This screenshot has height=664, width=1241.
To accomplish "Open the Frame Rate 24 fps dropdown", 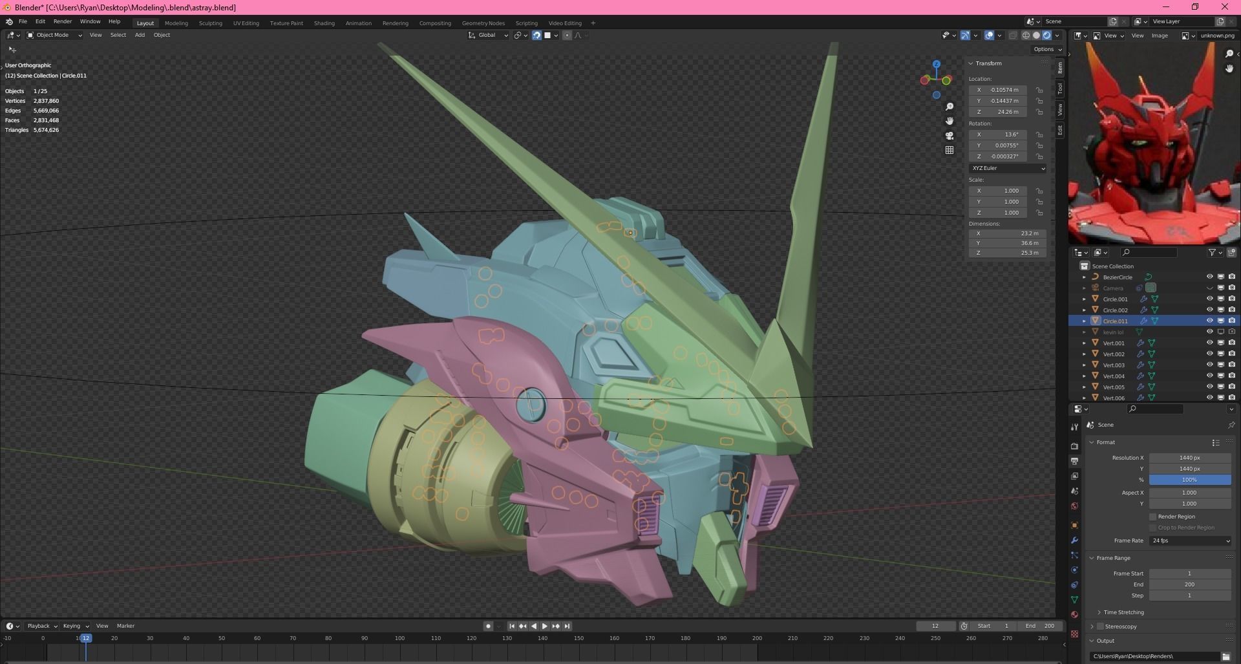I will click(x=1191, y=541).
